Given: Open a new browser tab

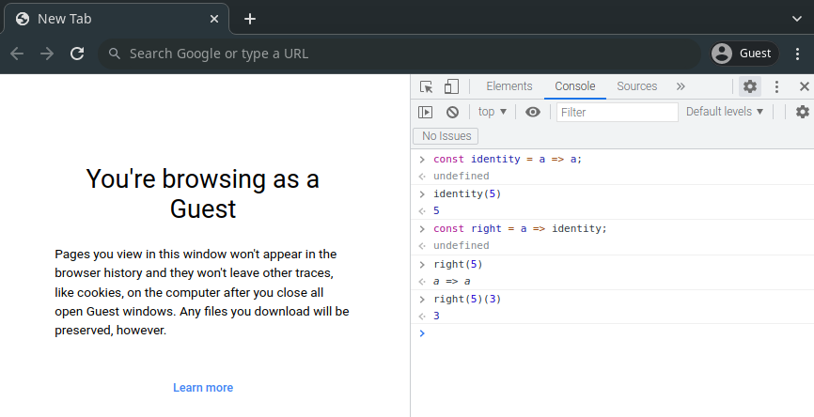Looking at the screenshot, I should point(250,19).
